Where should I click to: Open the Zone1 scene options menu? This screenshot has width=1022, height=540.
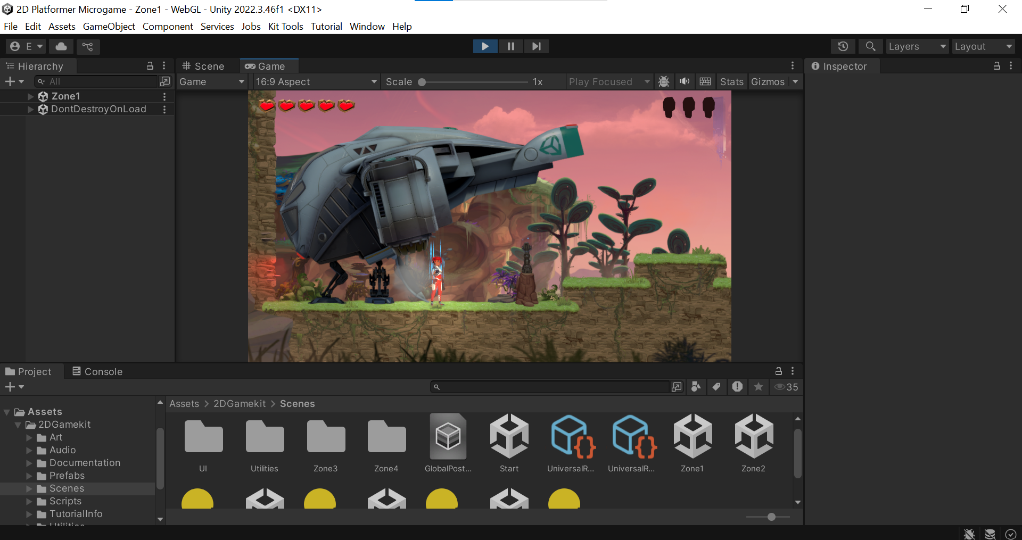(x=164, y=96)
